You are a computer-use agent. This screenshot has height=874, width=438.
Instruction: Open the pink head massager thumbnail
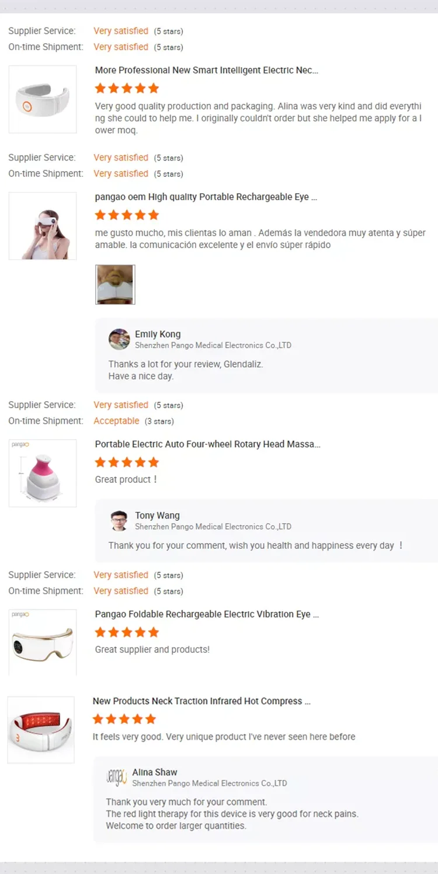click(43, 473)
